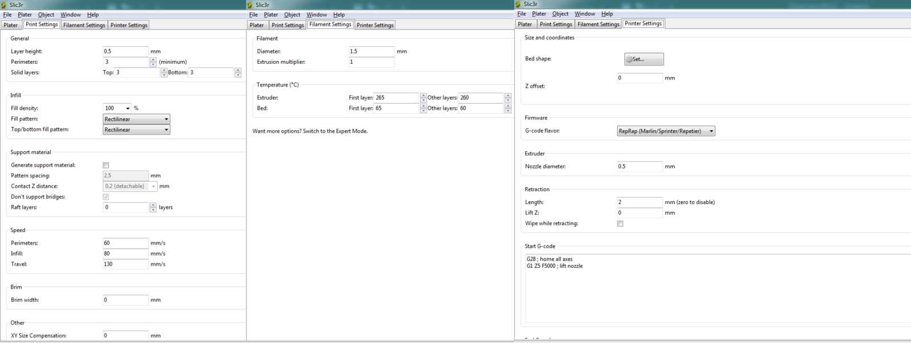Expand the Fill density percentage dropdown
The image size is (911, 343).
128,108
